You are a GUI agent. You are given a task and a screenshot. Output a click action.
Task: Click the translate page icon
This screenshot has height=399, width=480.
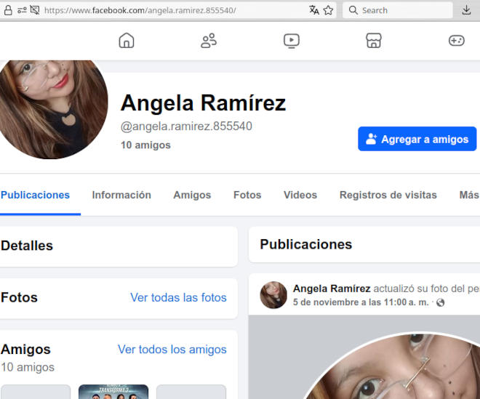coord(314,10)
